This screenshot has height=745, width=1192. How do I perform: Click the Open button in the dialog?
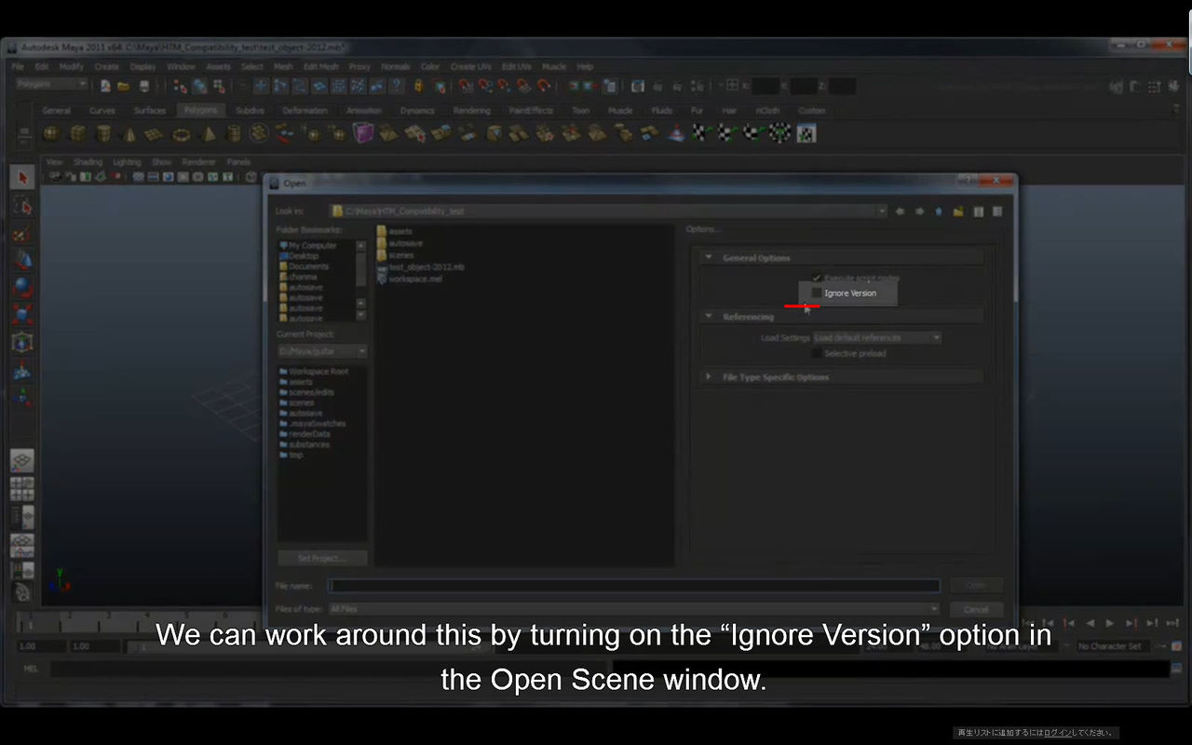tap(976, 586)
